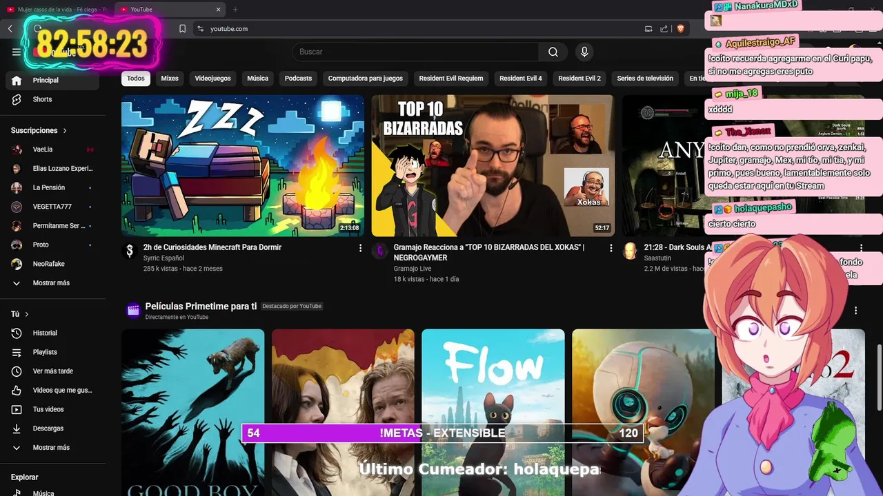The width and height of the screenshot is (883, 496).
Task: Open options menu for Dark Souls video
Action: tap(861, 248)
